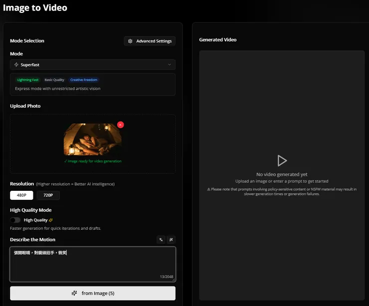Image resolution: width=369 pixels, height=306 pixels.
Task: Click the translate prompt icon
Action: [161, 240]
